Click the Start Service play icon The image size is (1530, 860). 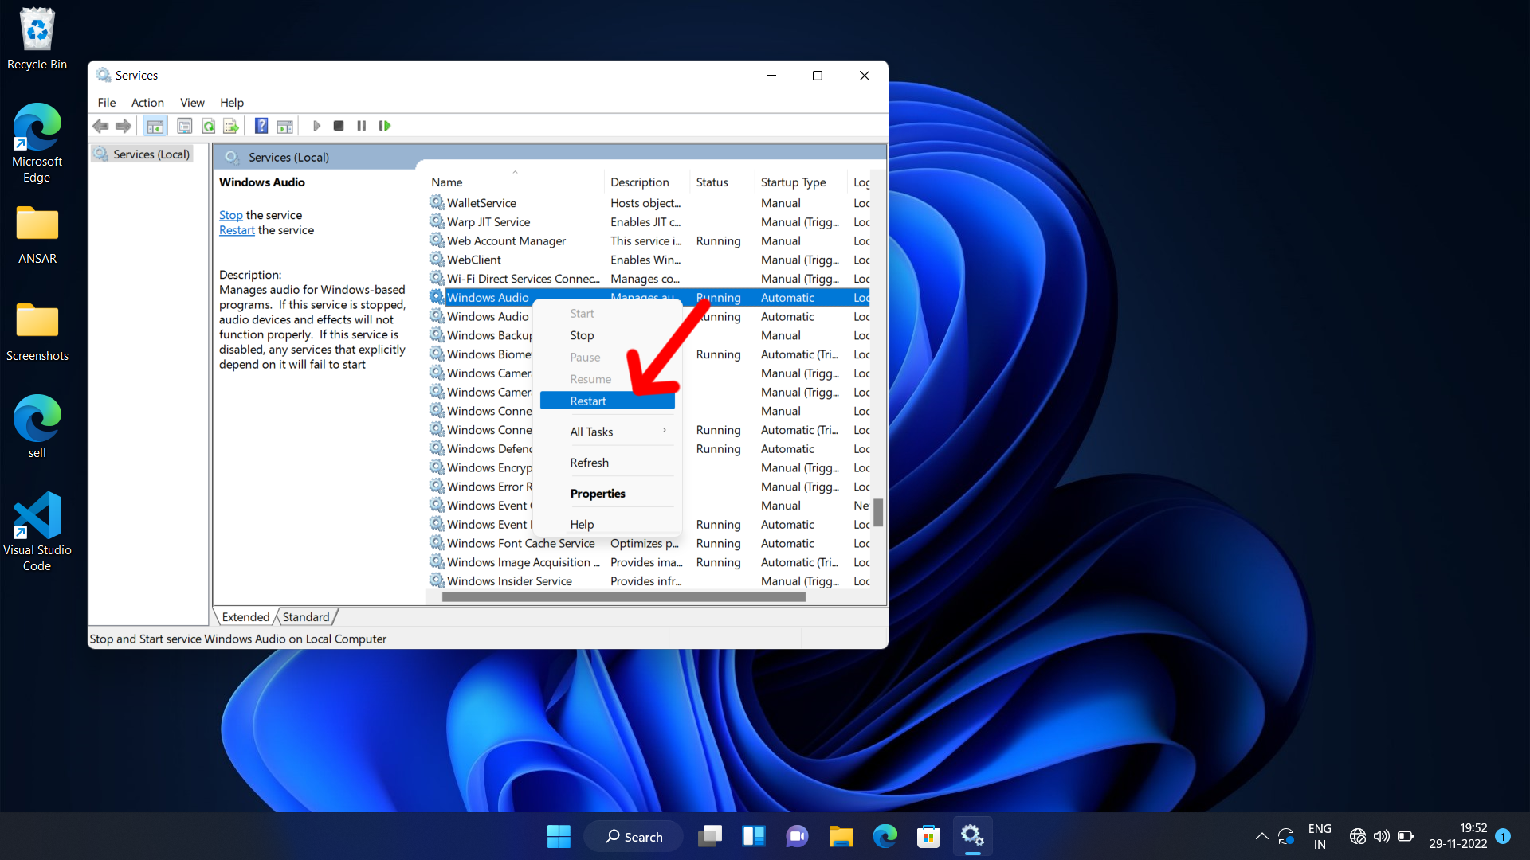(x=316, y=126)
